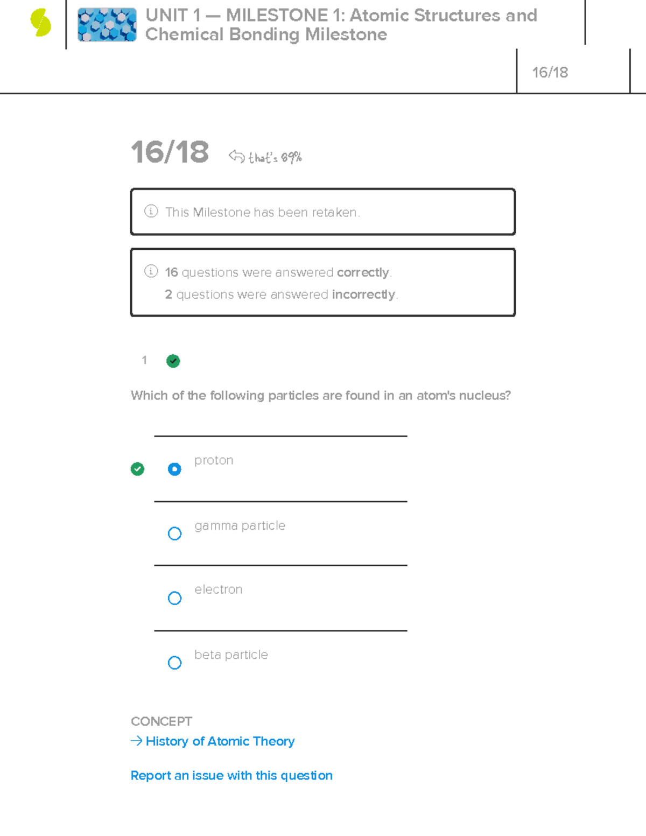Viewport: 646px width, 836px height.
Task: Click the reply arrow icon near that's 89%
Action: click(236, 156)
